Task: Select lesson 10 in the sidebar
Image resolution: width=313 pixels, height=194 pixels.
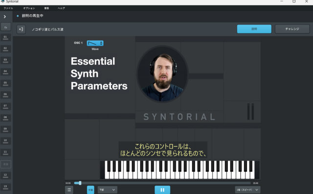Action: 5,141
